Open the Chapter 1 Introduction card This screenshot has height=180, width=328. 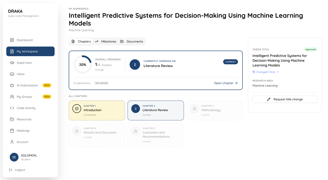pyautogui.click(x=97, y=111)
